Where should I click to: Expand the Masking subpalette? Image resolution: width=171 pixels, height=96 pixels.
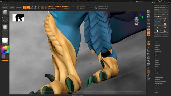[x=157, y=60]
